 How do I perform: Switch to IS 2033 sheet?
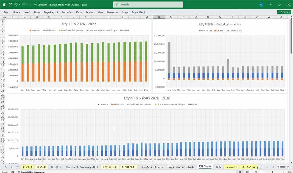pyautogui.click(x=28, y=167)
